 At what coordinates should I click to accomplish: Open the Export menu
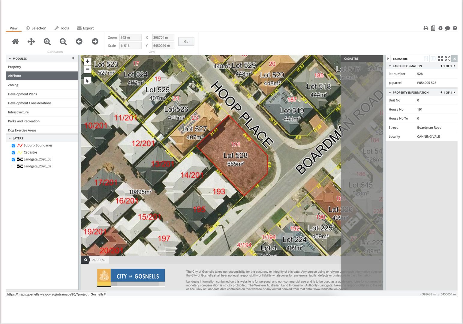[x=86, y=28]
